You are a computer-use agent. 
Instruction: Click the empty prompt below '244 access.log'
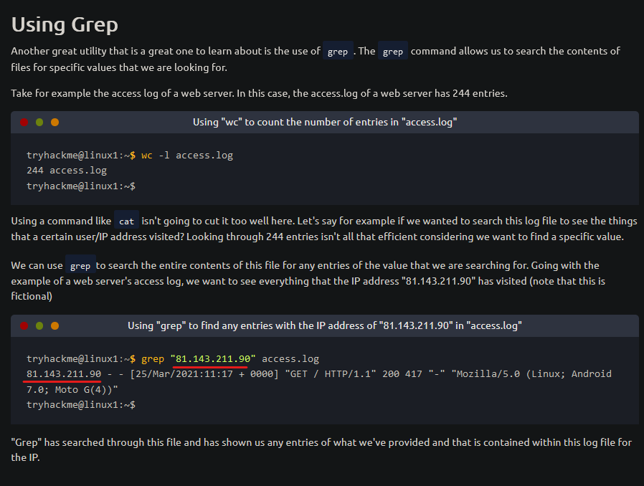pyautogui.click(x=81, y=186)
